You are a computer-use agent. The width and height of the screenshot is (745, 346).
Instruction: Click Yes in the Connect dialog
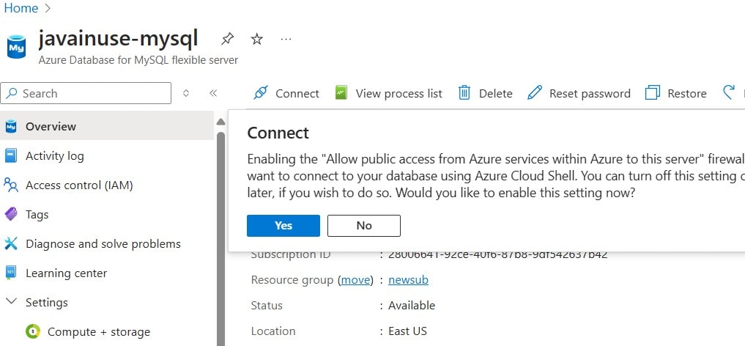(283, 226)
